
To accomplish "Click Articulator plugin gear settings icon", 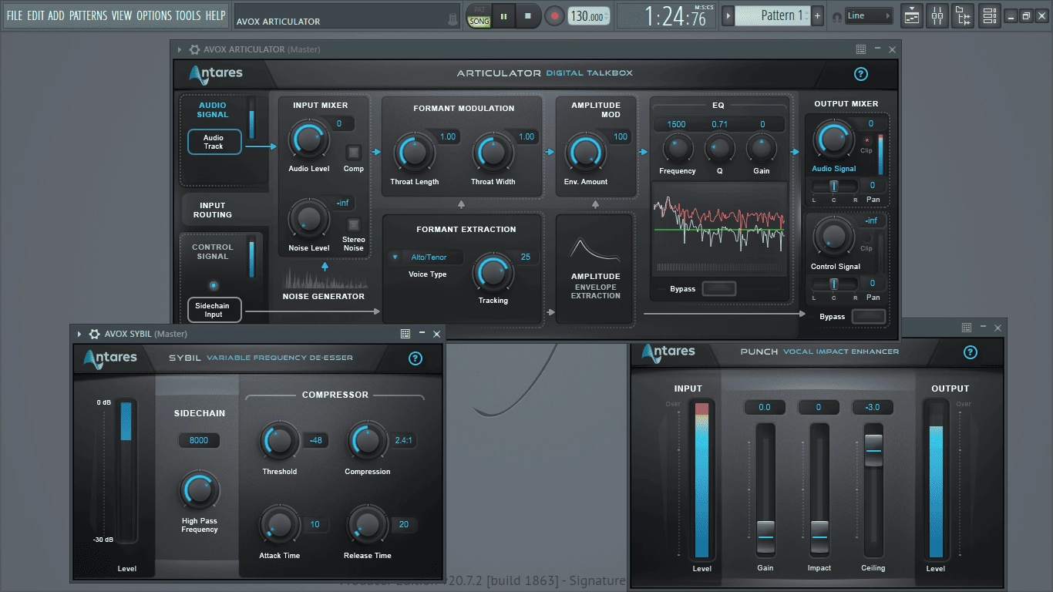I will pyautogui.click(x=194, y=49).
